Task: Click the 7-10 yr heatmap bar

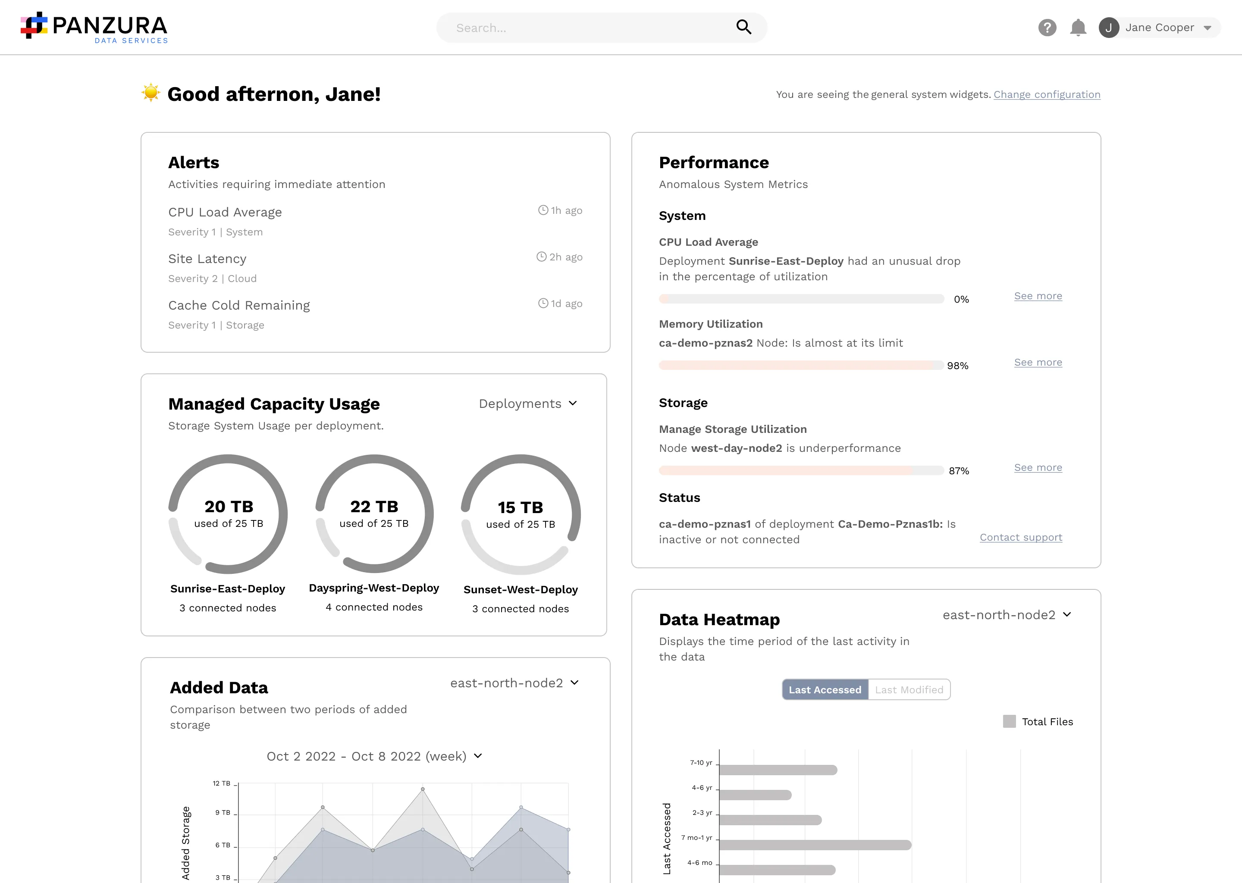Action: (x=778, y=770)
